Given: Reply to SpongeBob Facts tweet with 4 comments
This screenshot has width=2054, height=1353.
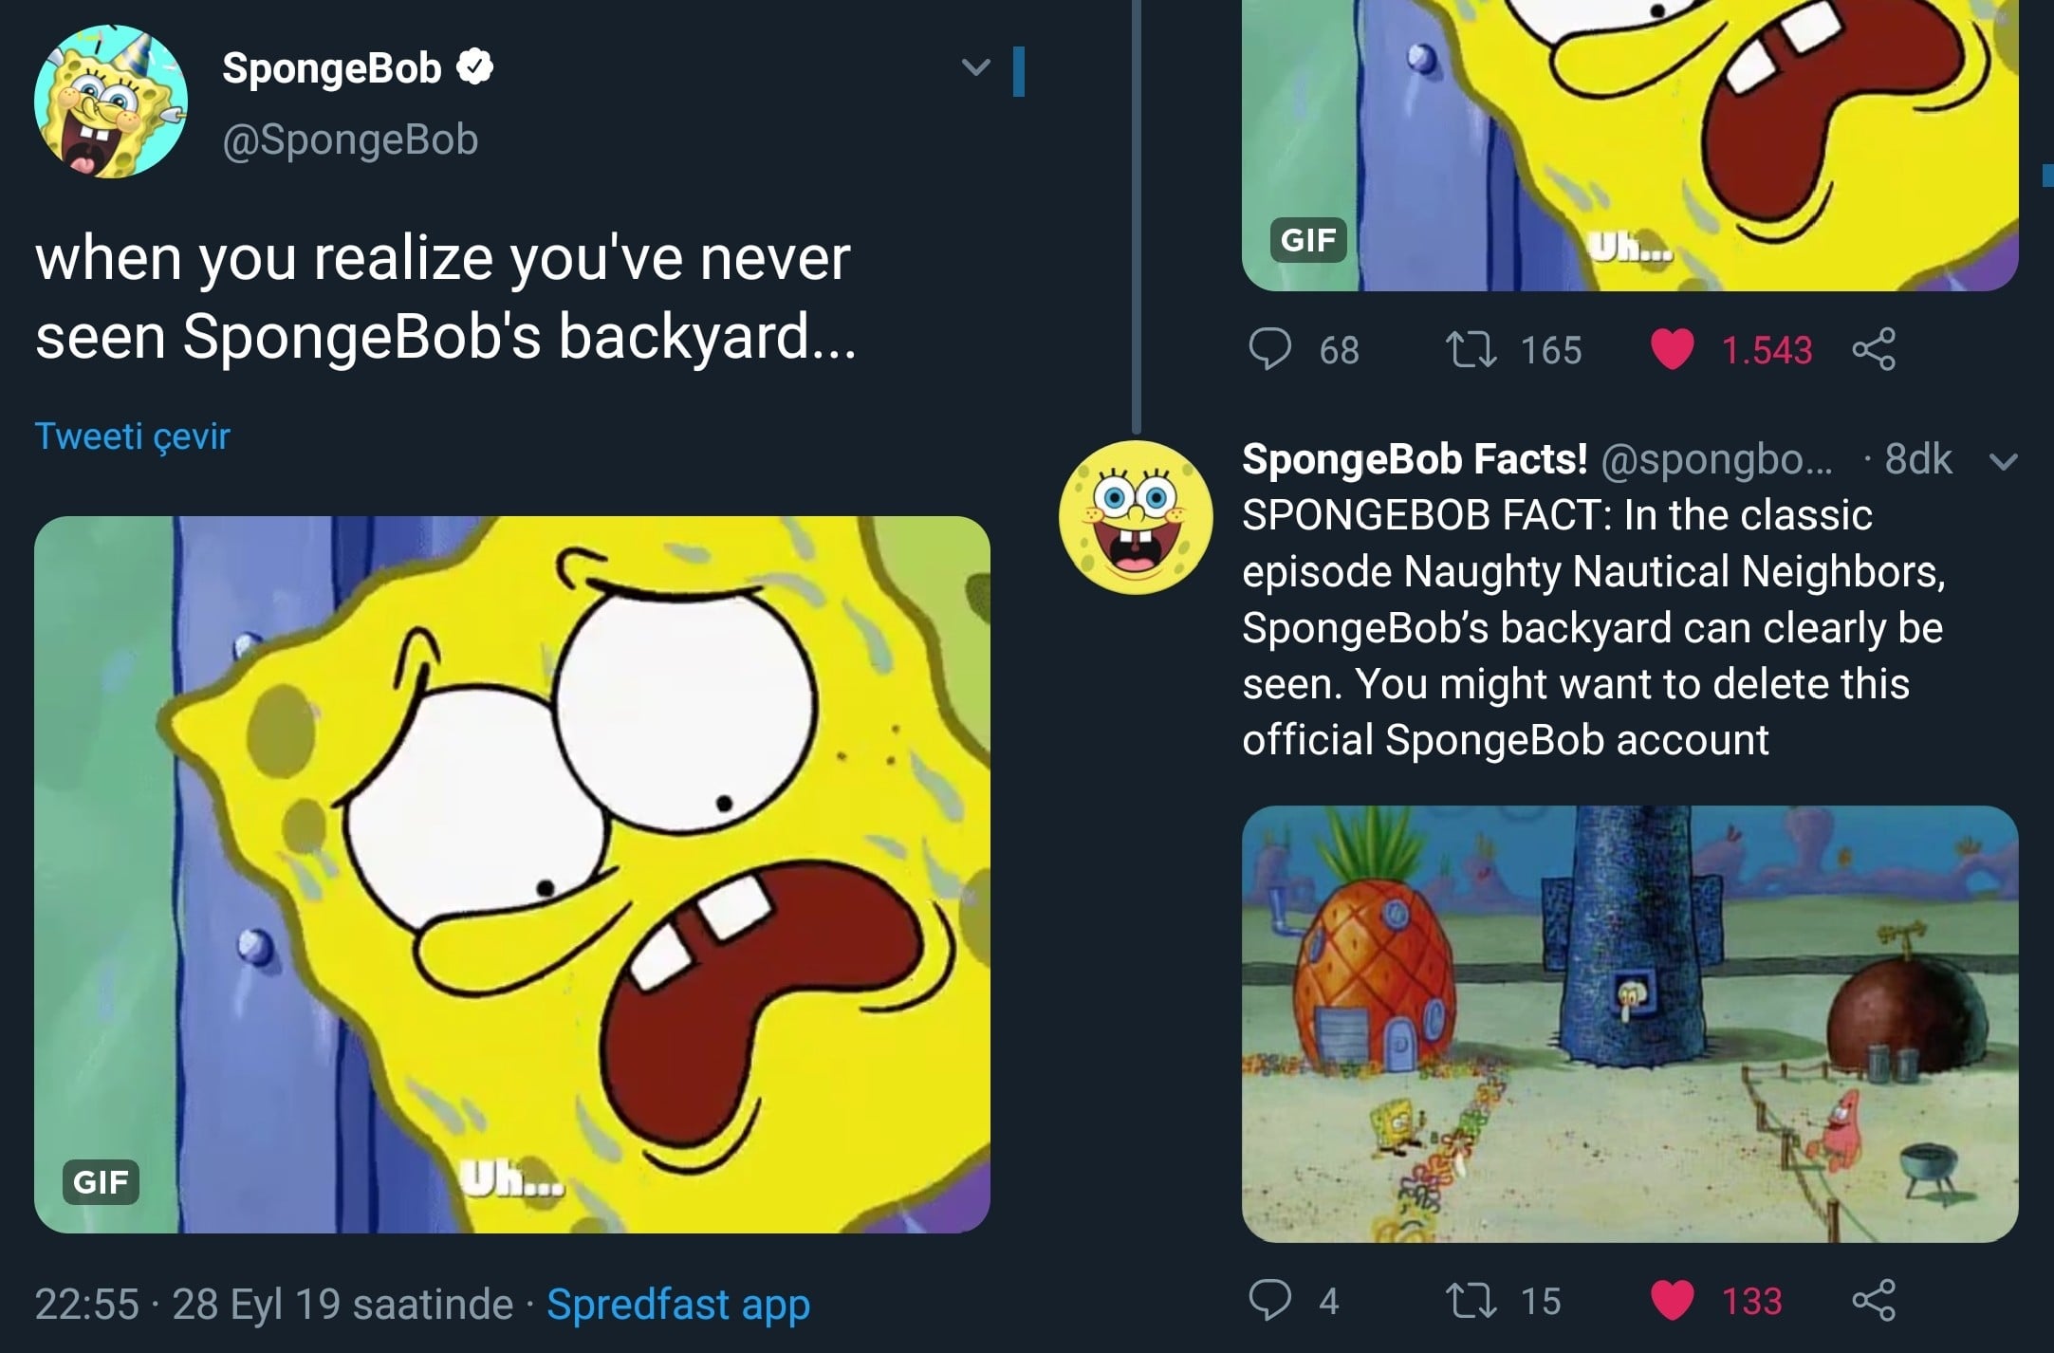Looking at the screenshot, I should coord(1269,1300).
